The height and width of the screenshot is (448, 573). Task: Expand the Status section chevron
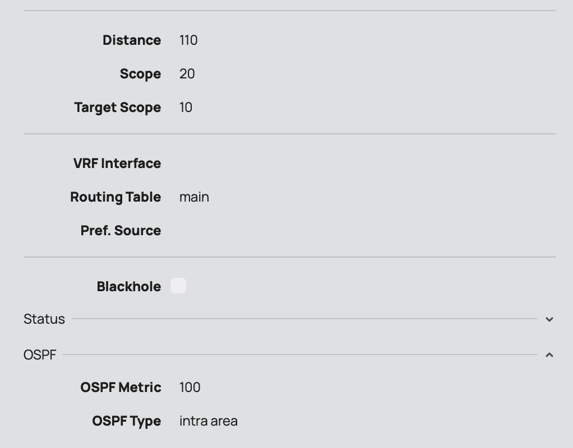tap(549, 319)
